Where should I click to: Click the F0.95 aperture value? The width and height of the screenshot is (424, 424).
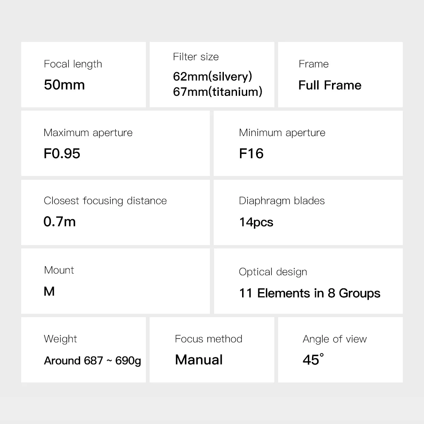point(62,153)
